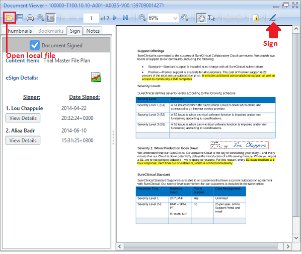Click the Date Signed column header
The width and height of the screenshot is (302, 254).
click(85, 97)
